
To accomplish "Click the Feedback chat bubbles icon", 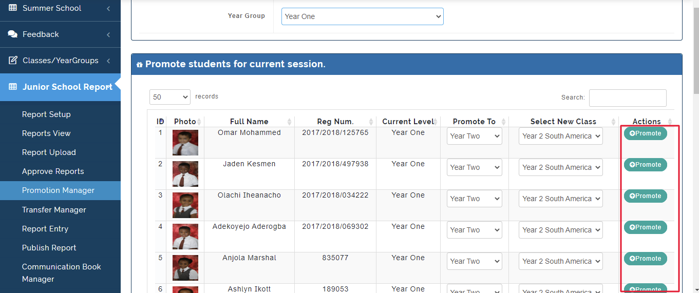I will tap(12, 34).
